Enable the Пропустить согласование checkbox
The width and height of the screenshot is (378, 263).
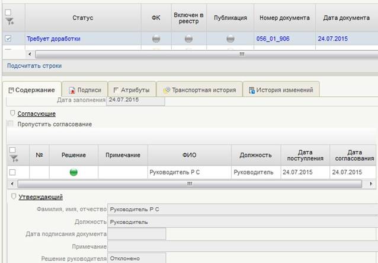coord(11,124)
